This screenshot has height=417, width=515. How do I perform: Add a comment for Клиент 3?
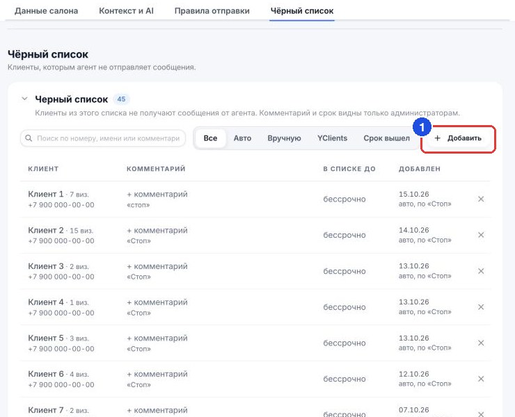pos(157,266)
